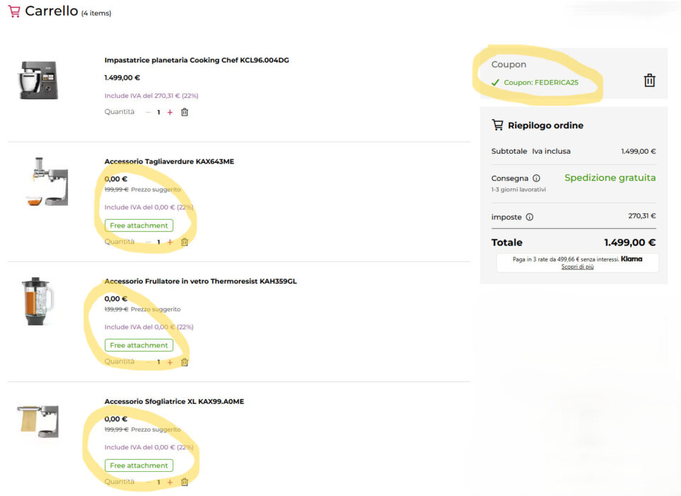Show delivery info icon next to Consegna
This screenshot has height=496, width=681.
pyautogui.click(x=536, y=178)
